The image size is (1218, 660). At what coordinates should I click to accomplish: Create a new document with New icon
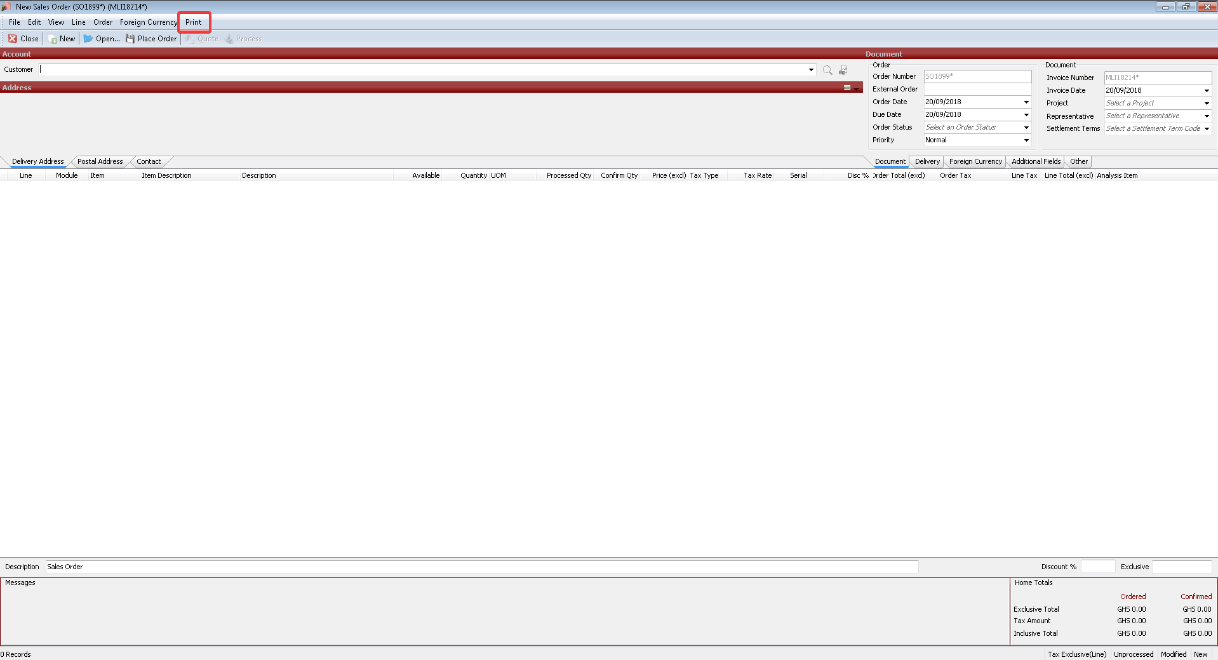pyautogui.click(x=53, y=39)
